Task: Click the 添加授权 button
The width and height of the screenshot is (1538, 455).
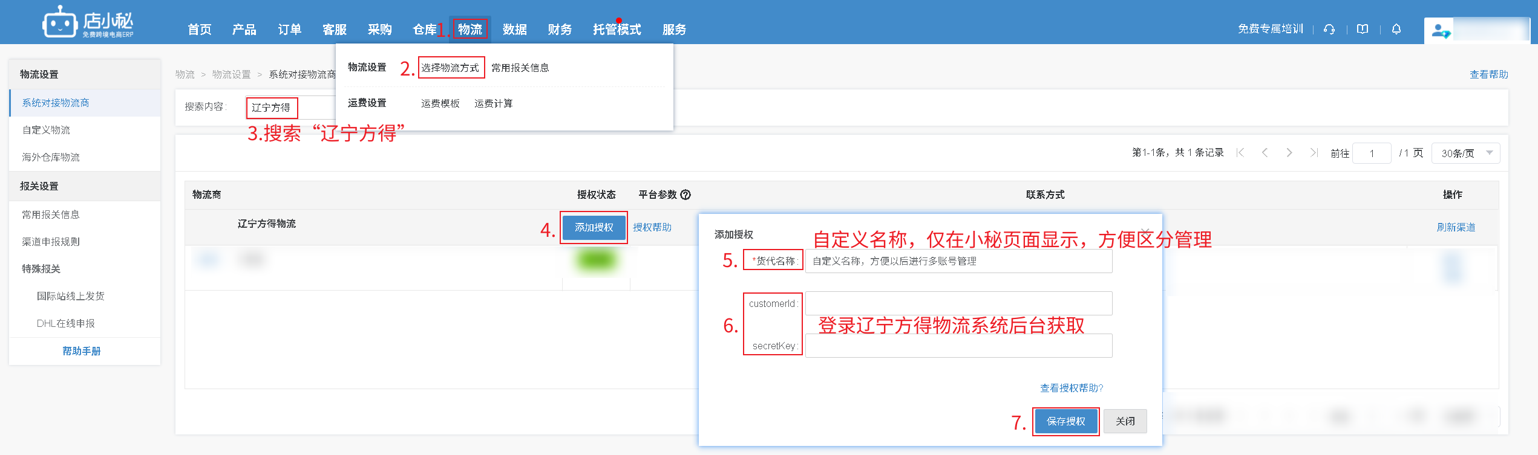Action: coord(594,228)
